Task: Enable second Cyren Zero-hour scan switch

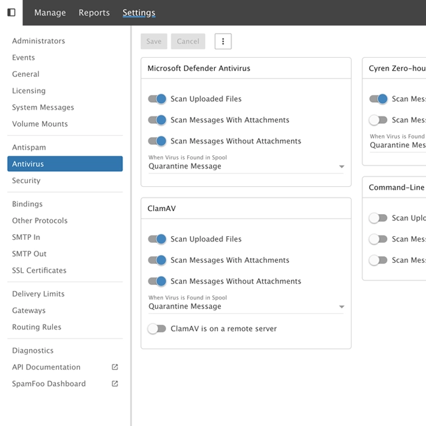Action: [379, 120]
